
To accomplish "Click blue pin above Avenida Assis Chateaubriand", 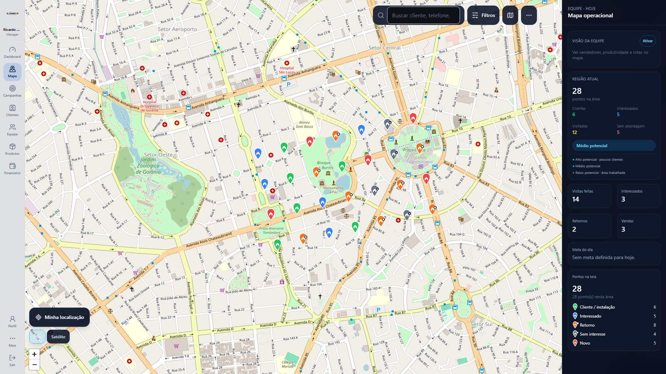I will point(323,202).
